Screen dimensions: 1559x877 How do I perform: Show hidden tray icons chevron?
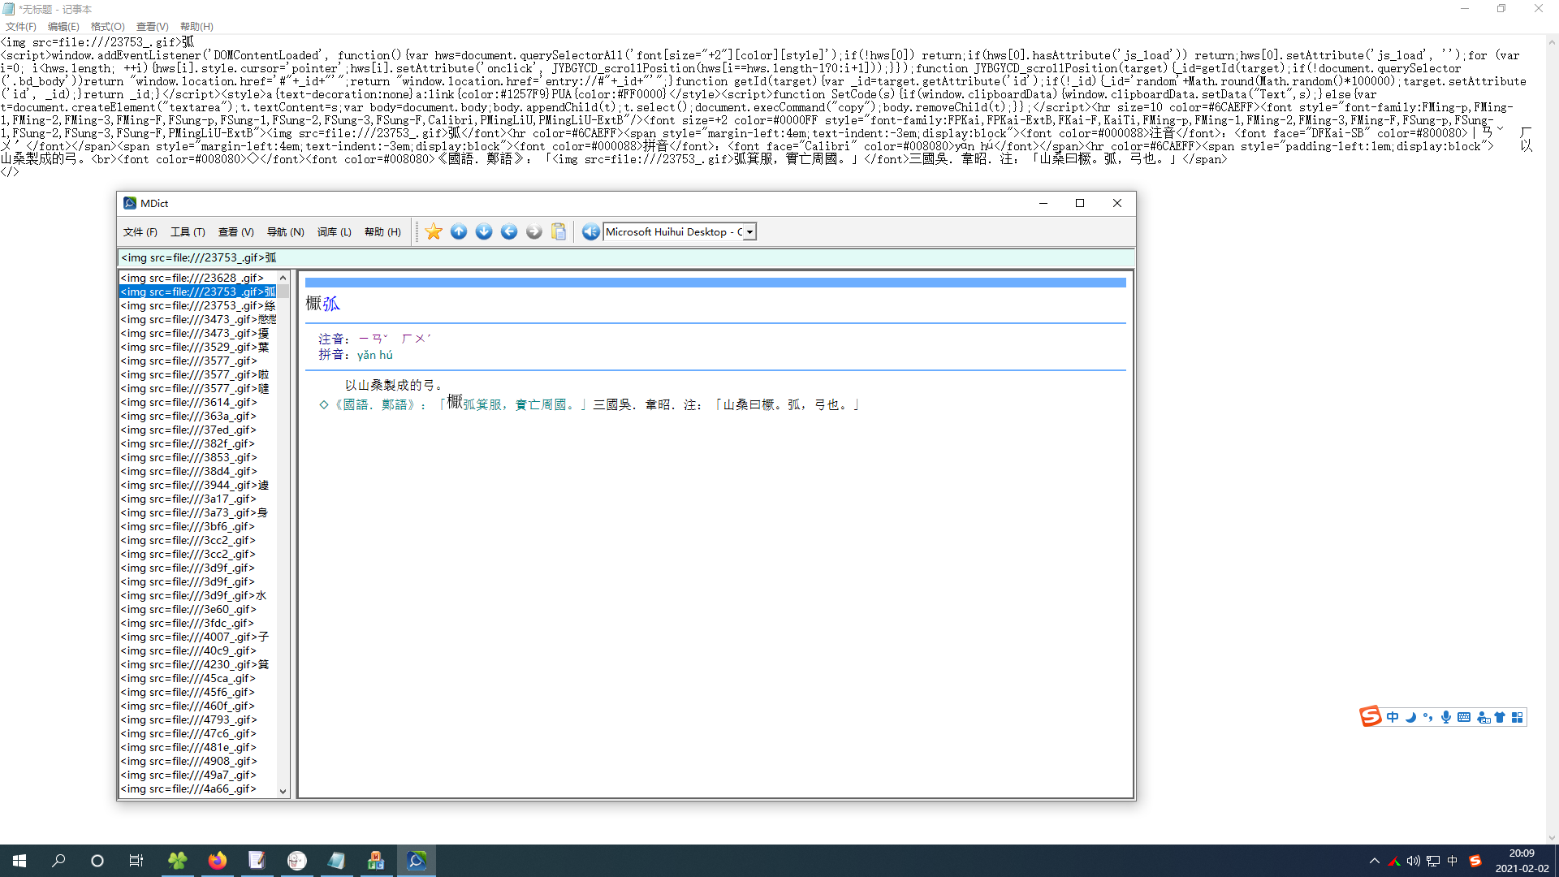click(x=1374, y=861)
